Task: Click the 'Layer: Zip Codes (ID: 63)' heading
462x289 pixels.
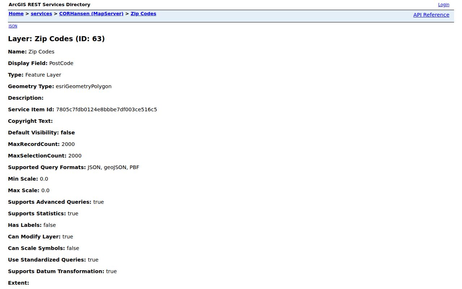Action: click(56, 39)
